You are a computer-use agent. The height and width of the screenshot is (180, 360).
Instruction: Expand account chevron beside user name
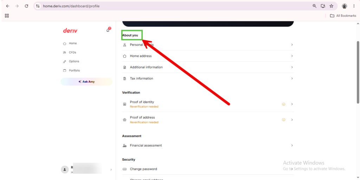click(x=111, y=170)
